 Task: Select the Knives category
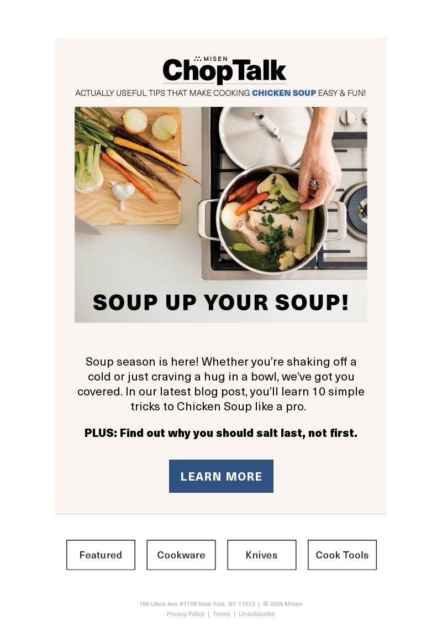pyautogui.click(x=261, y=555)
